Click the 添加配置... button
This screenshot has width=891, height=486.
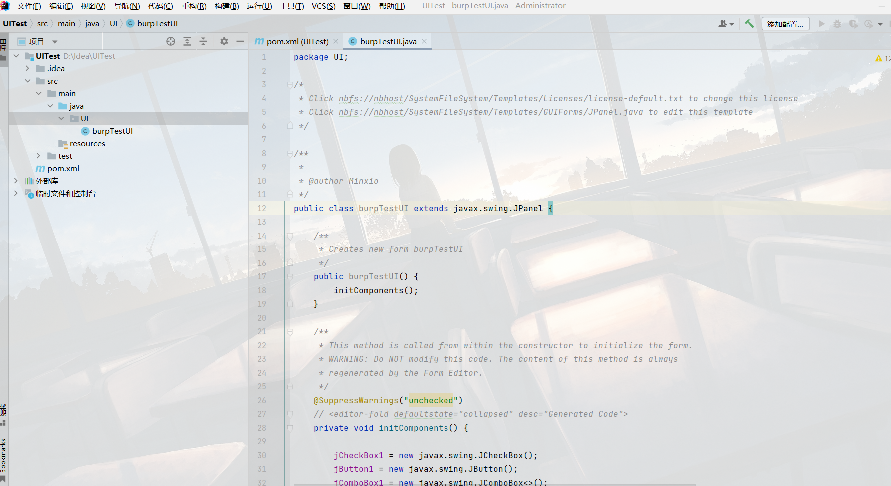[x=785, y=24]
